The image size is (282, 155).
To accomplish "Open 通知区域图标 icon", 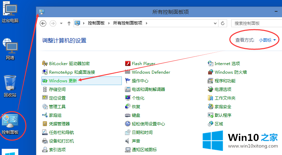I will (128, 149).
